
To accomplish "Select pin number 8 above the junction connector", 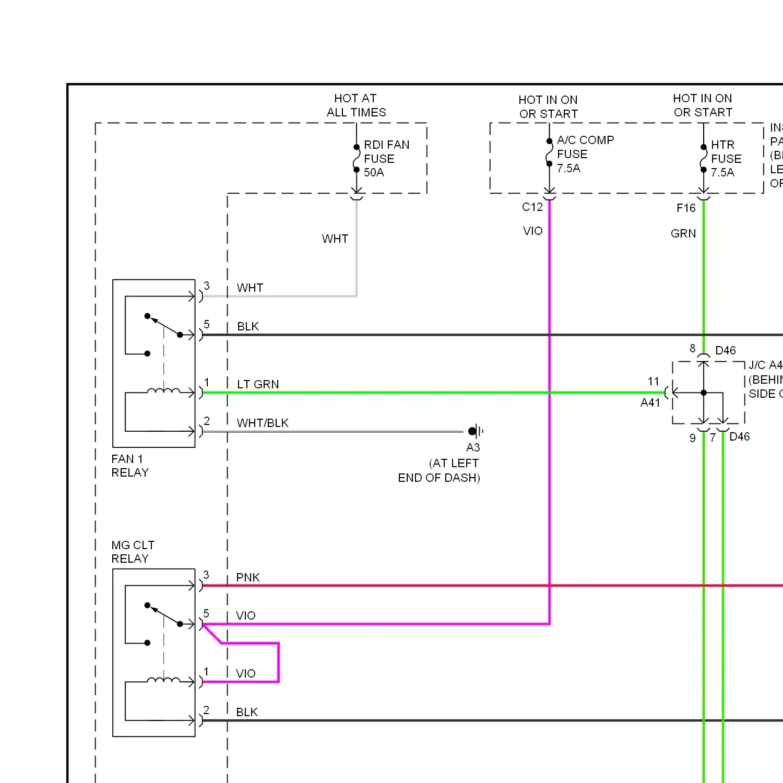I will pos(693,349).
